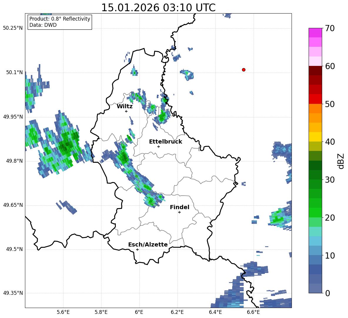Click the 49.65°N latitude label
Viewport: 348px width, 318px height.
13,205
